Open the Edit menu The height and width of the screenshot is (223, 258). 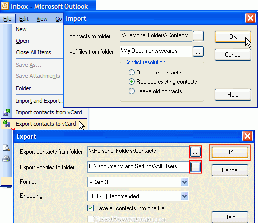[x=24, y=19]
